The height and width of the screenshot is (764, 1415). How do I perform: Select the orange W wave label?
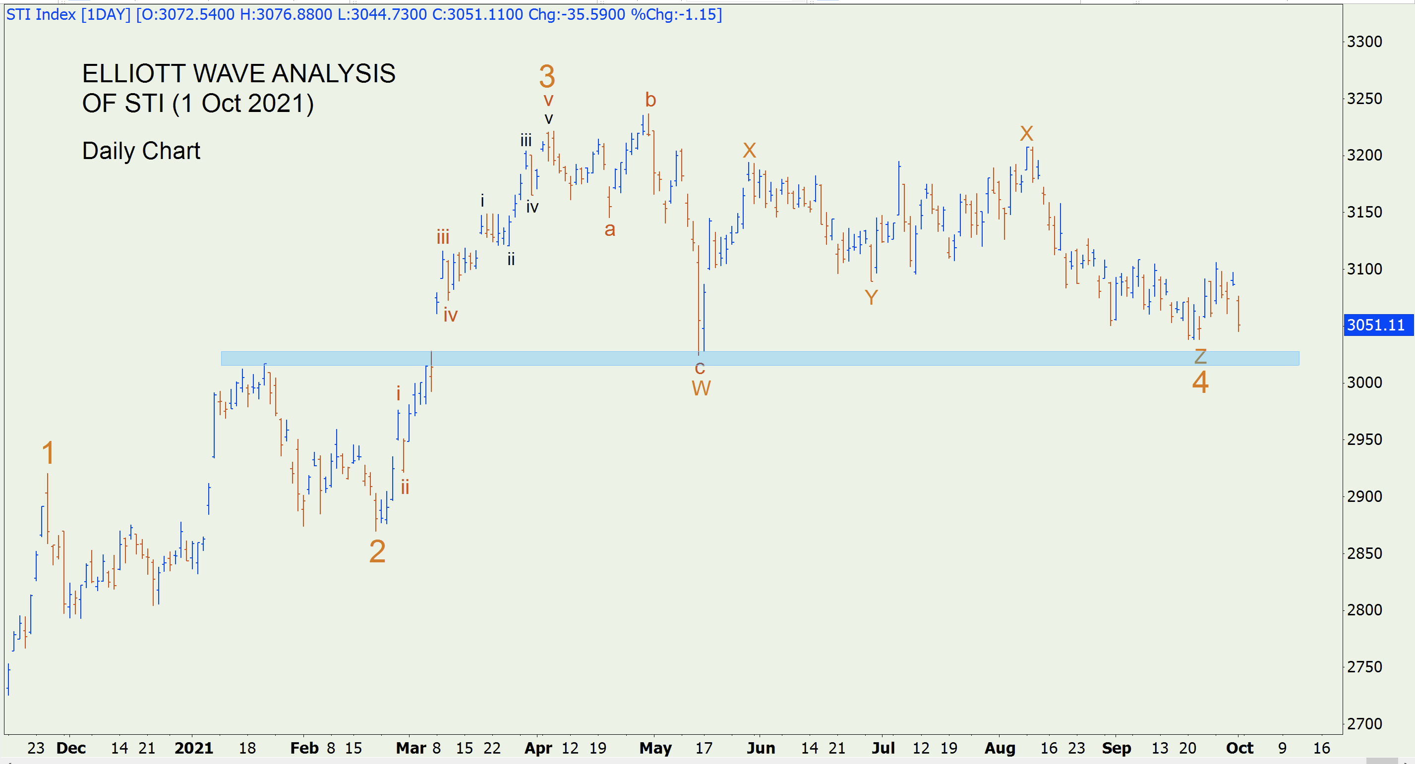coord(702,388)
